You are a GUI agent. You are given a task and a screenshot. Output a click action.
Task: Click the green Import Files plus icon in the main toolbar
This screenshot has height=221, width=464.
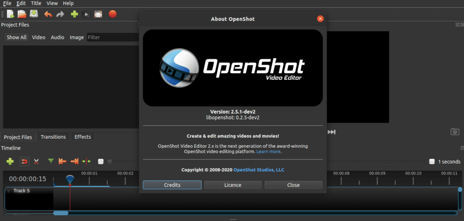(74, 14)
